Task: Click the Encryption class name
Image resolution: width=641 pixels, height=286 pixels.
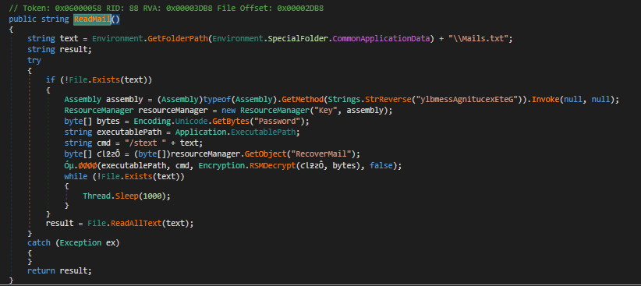Action: [221, 165]
